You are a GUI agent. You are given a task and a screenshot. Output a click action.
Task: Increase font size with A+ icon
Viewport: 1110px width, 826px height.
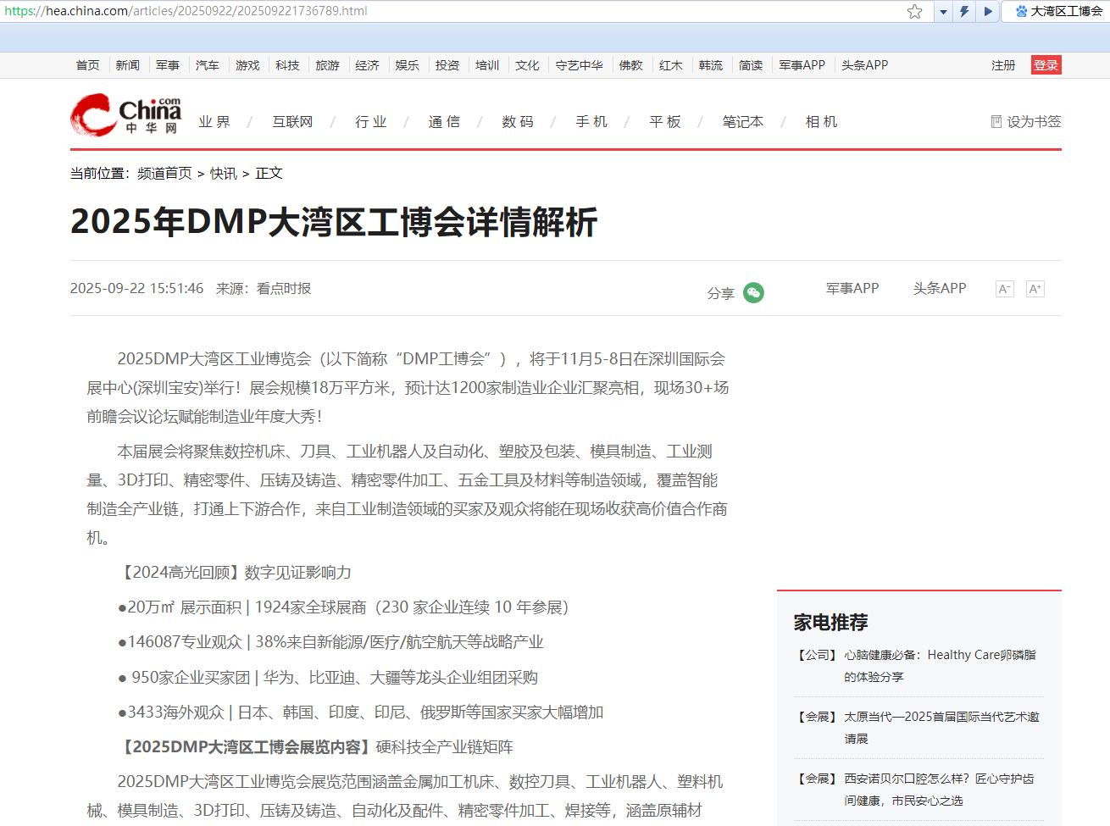(x=1035, y=289)
